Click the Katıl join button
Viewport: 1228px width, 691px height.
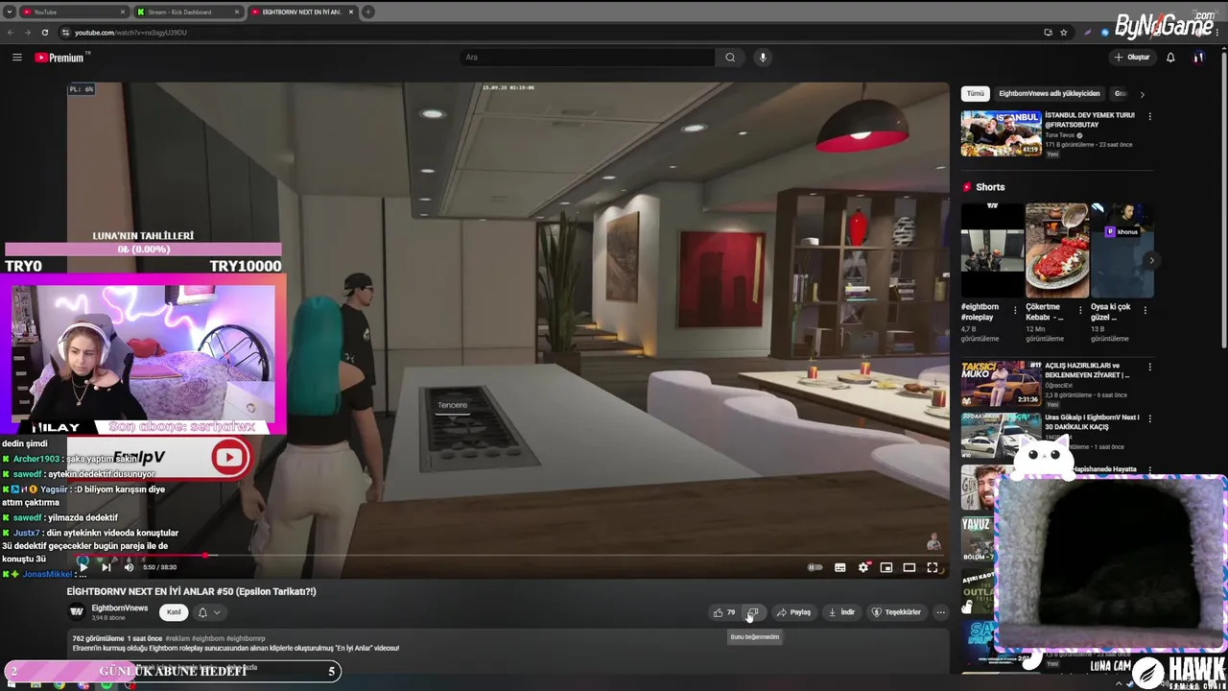coord(174,612)
